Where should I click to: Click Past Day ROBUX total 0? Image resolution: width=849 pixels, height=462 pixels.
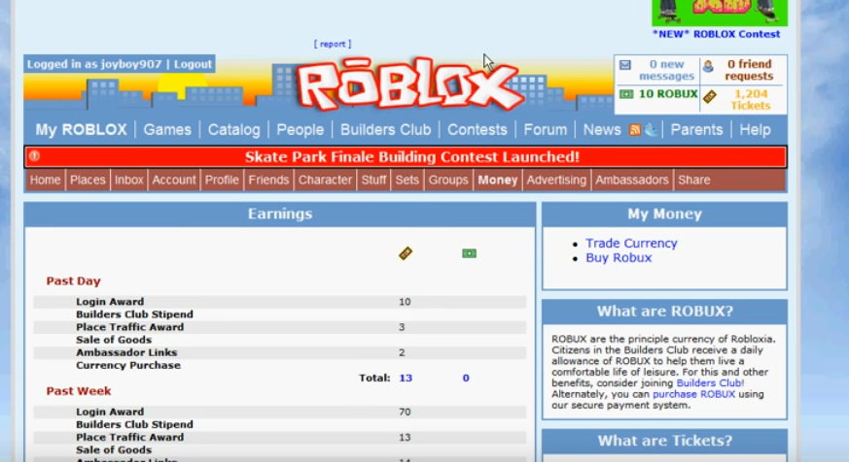point(466,378)
